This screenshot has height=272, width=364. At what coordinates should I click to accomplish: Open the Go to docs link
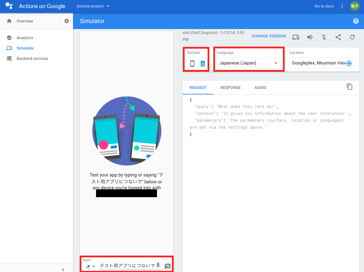point(324,6)
